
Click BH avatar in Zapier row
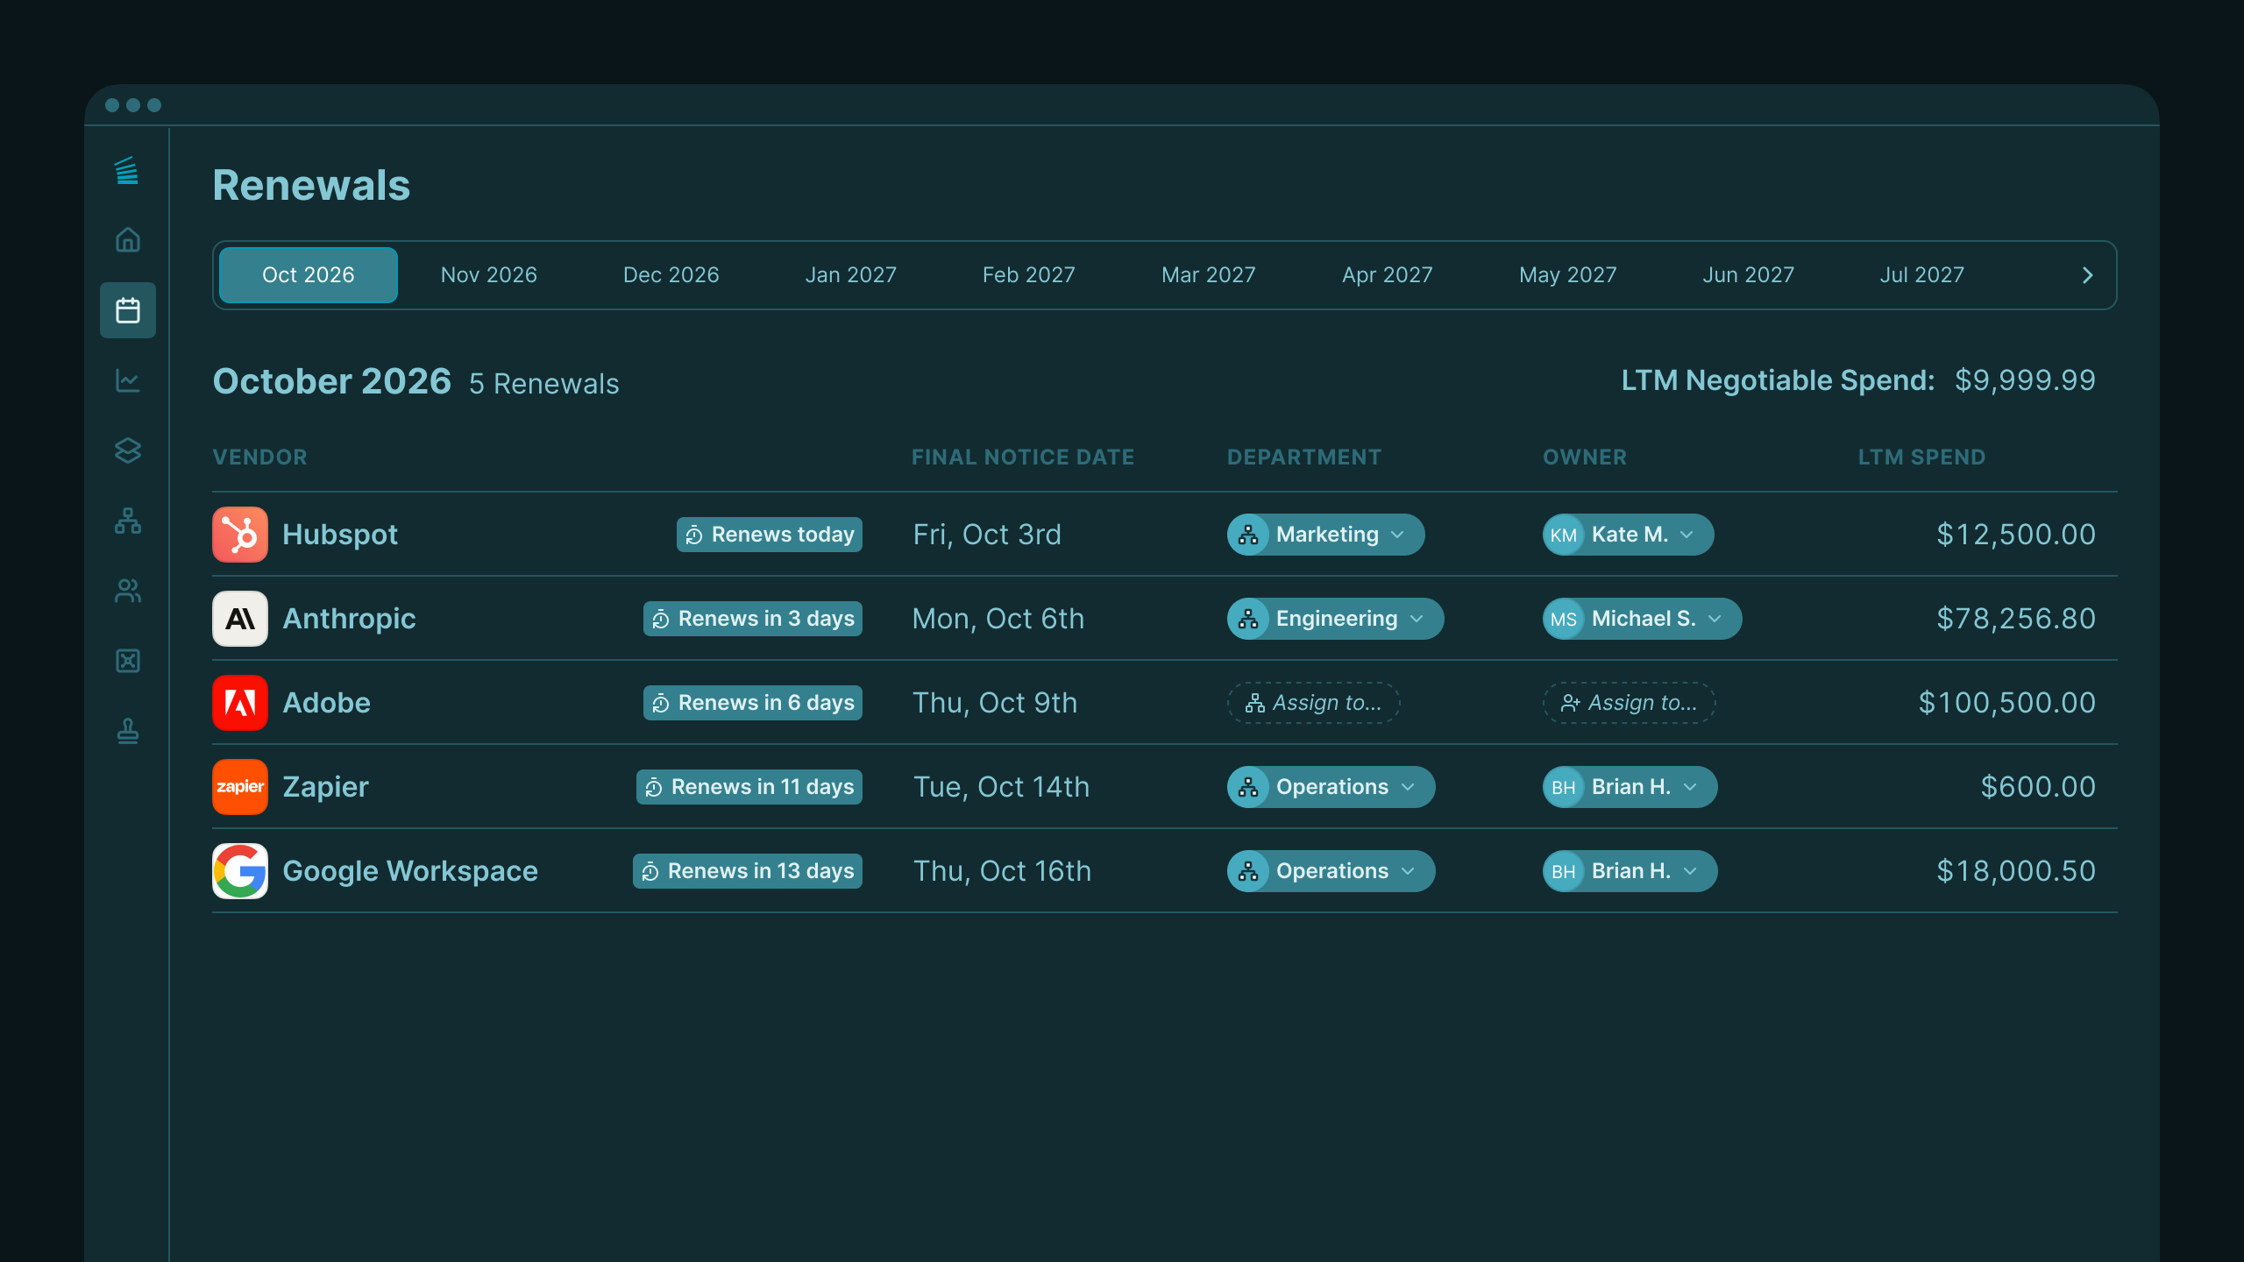coord(1564,787)
